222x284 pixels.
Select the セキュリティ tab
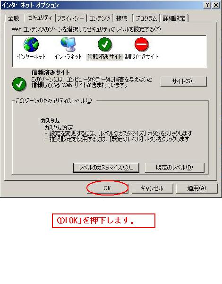[x=40, y=18]
